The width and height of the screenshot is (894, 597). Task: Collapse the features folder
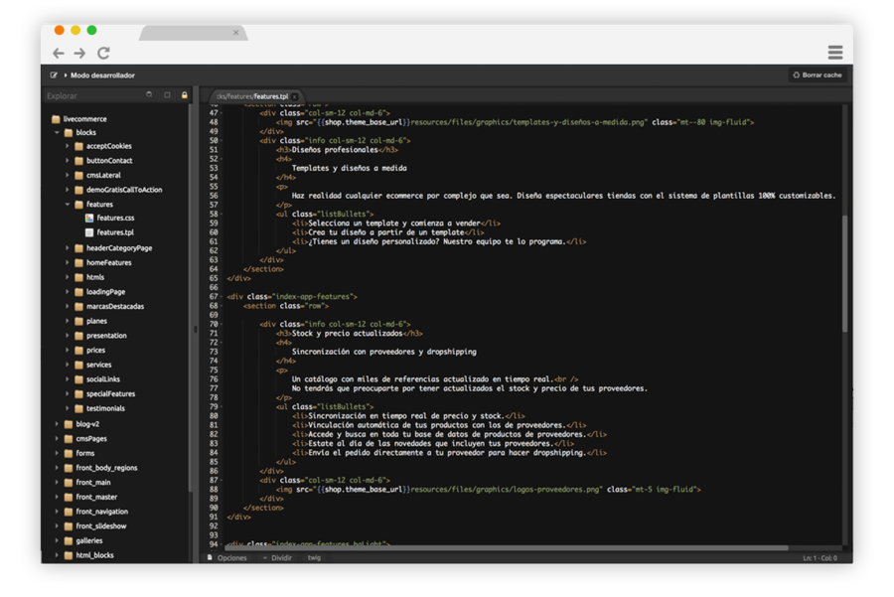click(x=68, y=205)
